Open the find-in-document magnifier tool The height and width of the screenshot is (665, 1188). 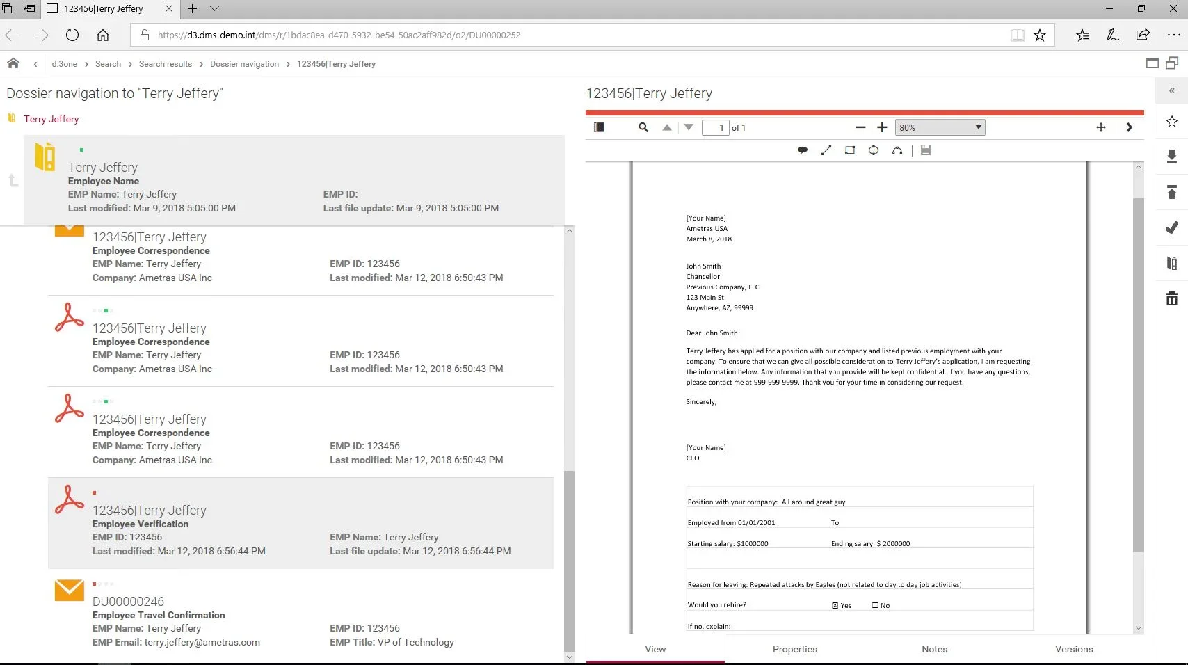(x=643, y=127)
